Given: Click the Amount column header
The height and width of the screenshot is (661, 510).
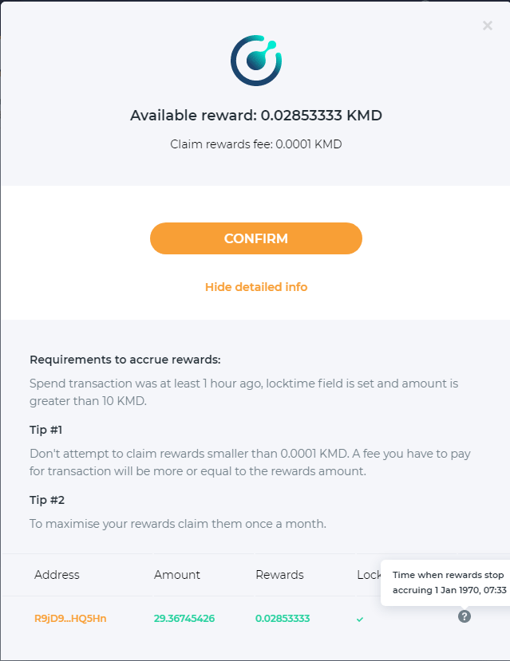Looking at the screenshot, I should pos(177,575).
